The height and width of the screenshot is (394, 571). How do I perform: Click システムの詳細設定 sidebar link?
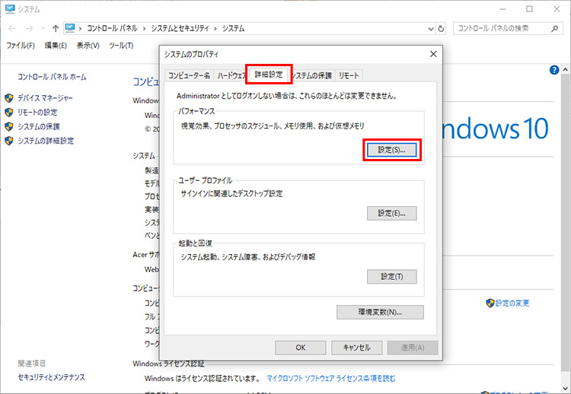click(x=45, y=141)
